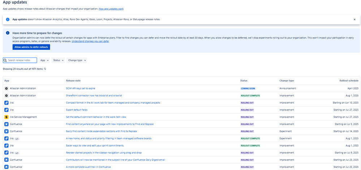Image resolution: width=361 pixels, height=170 pixels.
Task: Click ROLLOUT COMPLETE badge in sprint commitments row
Action: click(250, 145)
